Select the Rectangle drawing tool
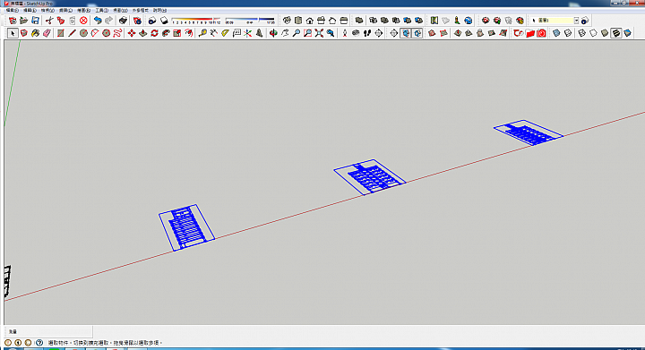Screen dimensions: 645x350 coord(61,33)
